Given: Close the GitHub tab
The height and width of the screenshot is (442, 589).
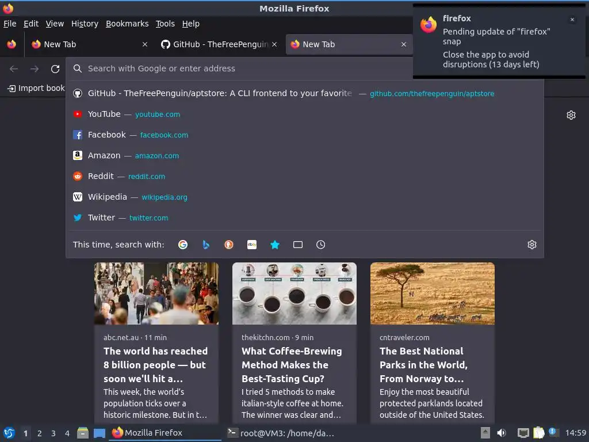Looking at the screenshot, I should click(274, 44).
